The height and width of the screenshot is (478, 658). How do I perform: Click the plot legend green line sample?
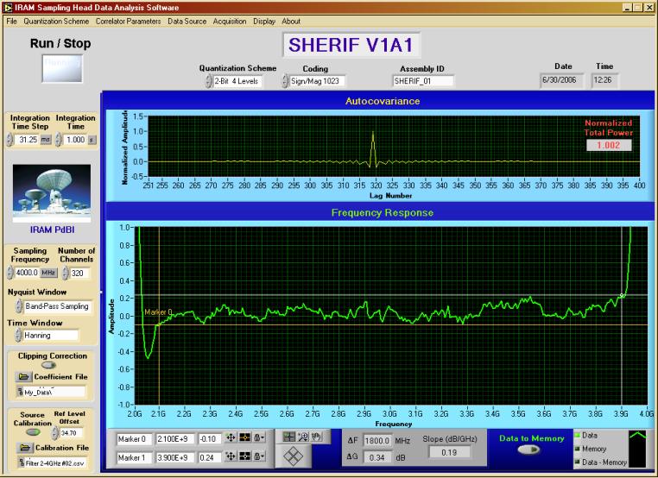637,449
